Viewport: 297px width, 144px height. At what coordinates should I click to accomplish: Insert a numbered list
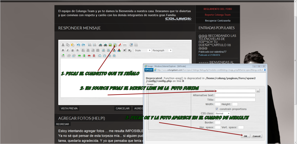[90, 45]
